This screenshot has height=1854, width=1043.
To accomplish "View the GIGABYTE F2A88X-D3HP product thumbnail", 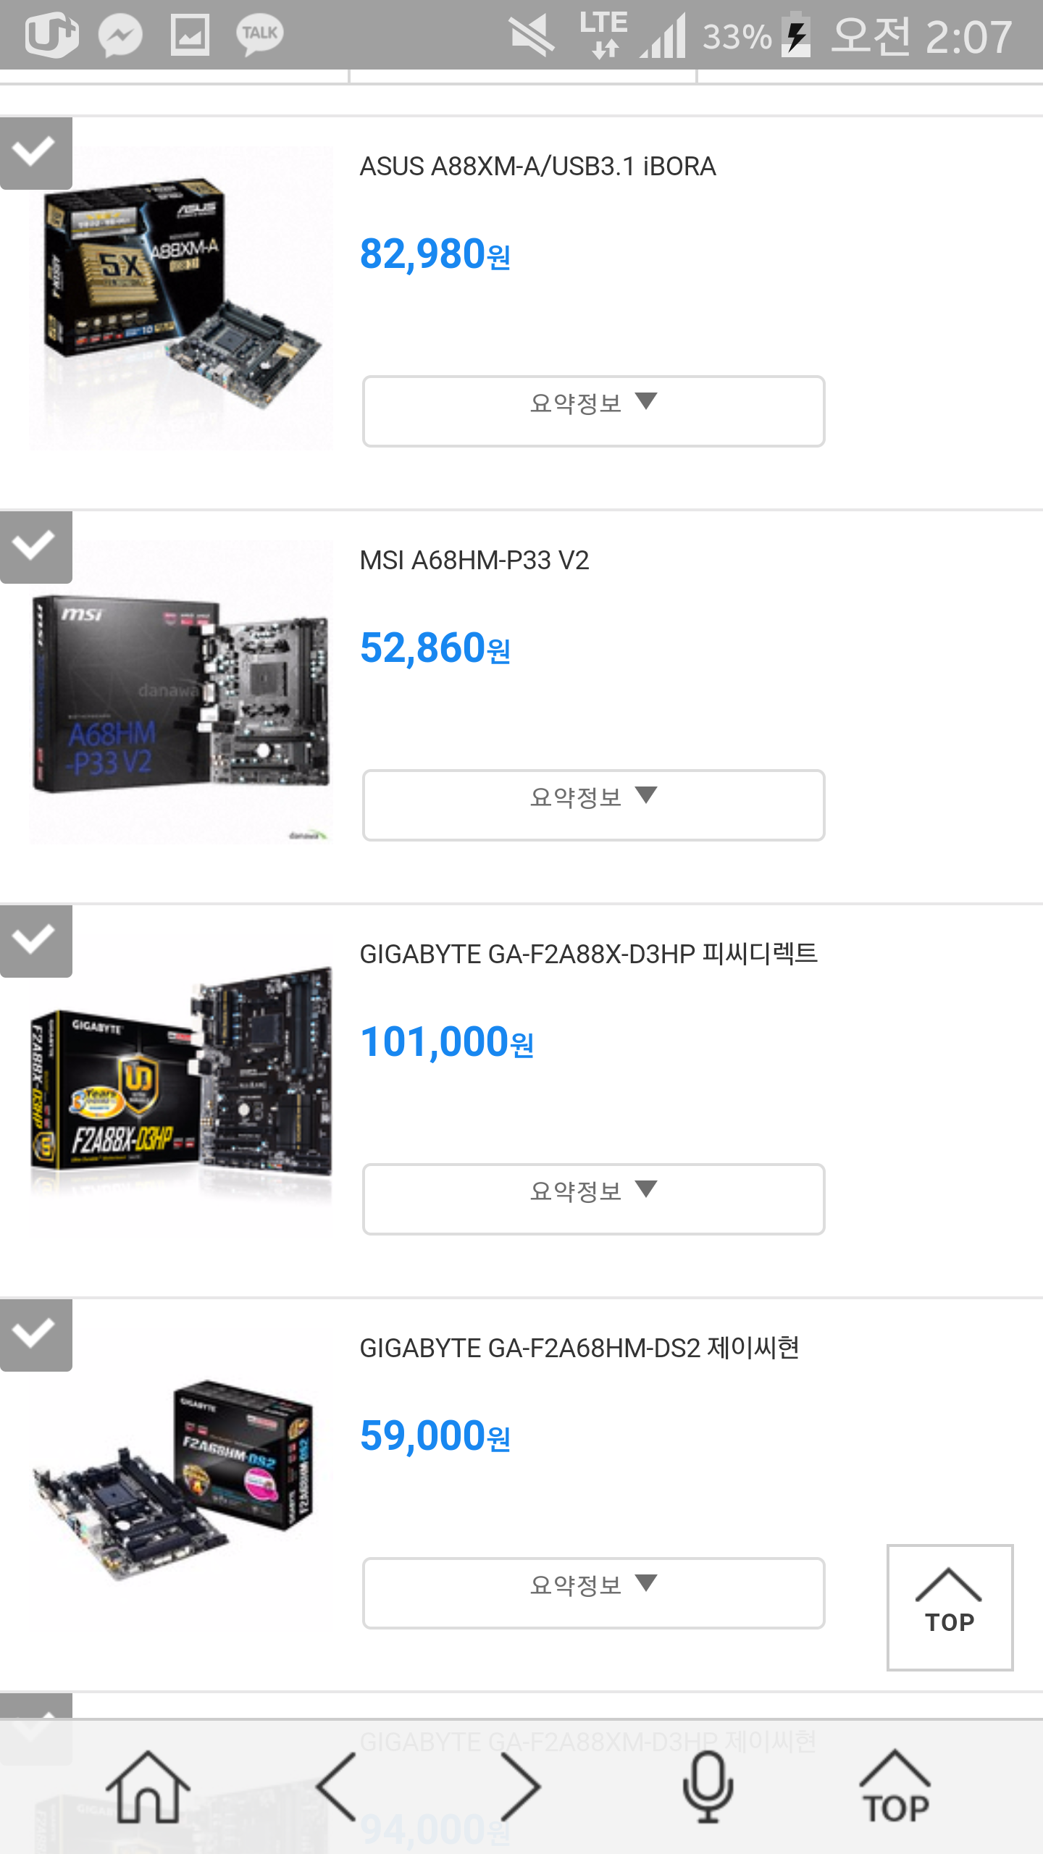I will (181, 1086).
